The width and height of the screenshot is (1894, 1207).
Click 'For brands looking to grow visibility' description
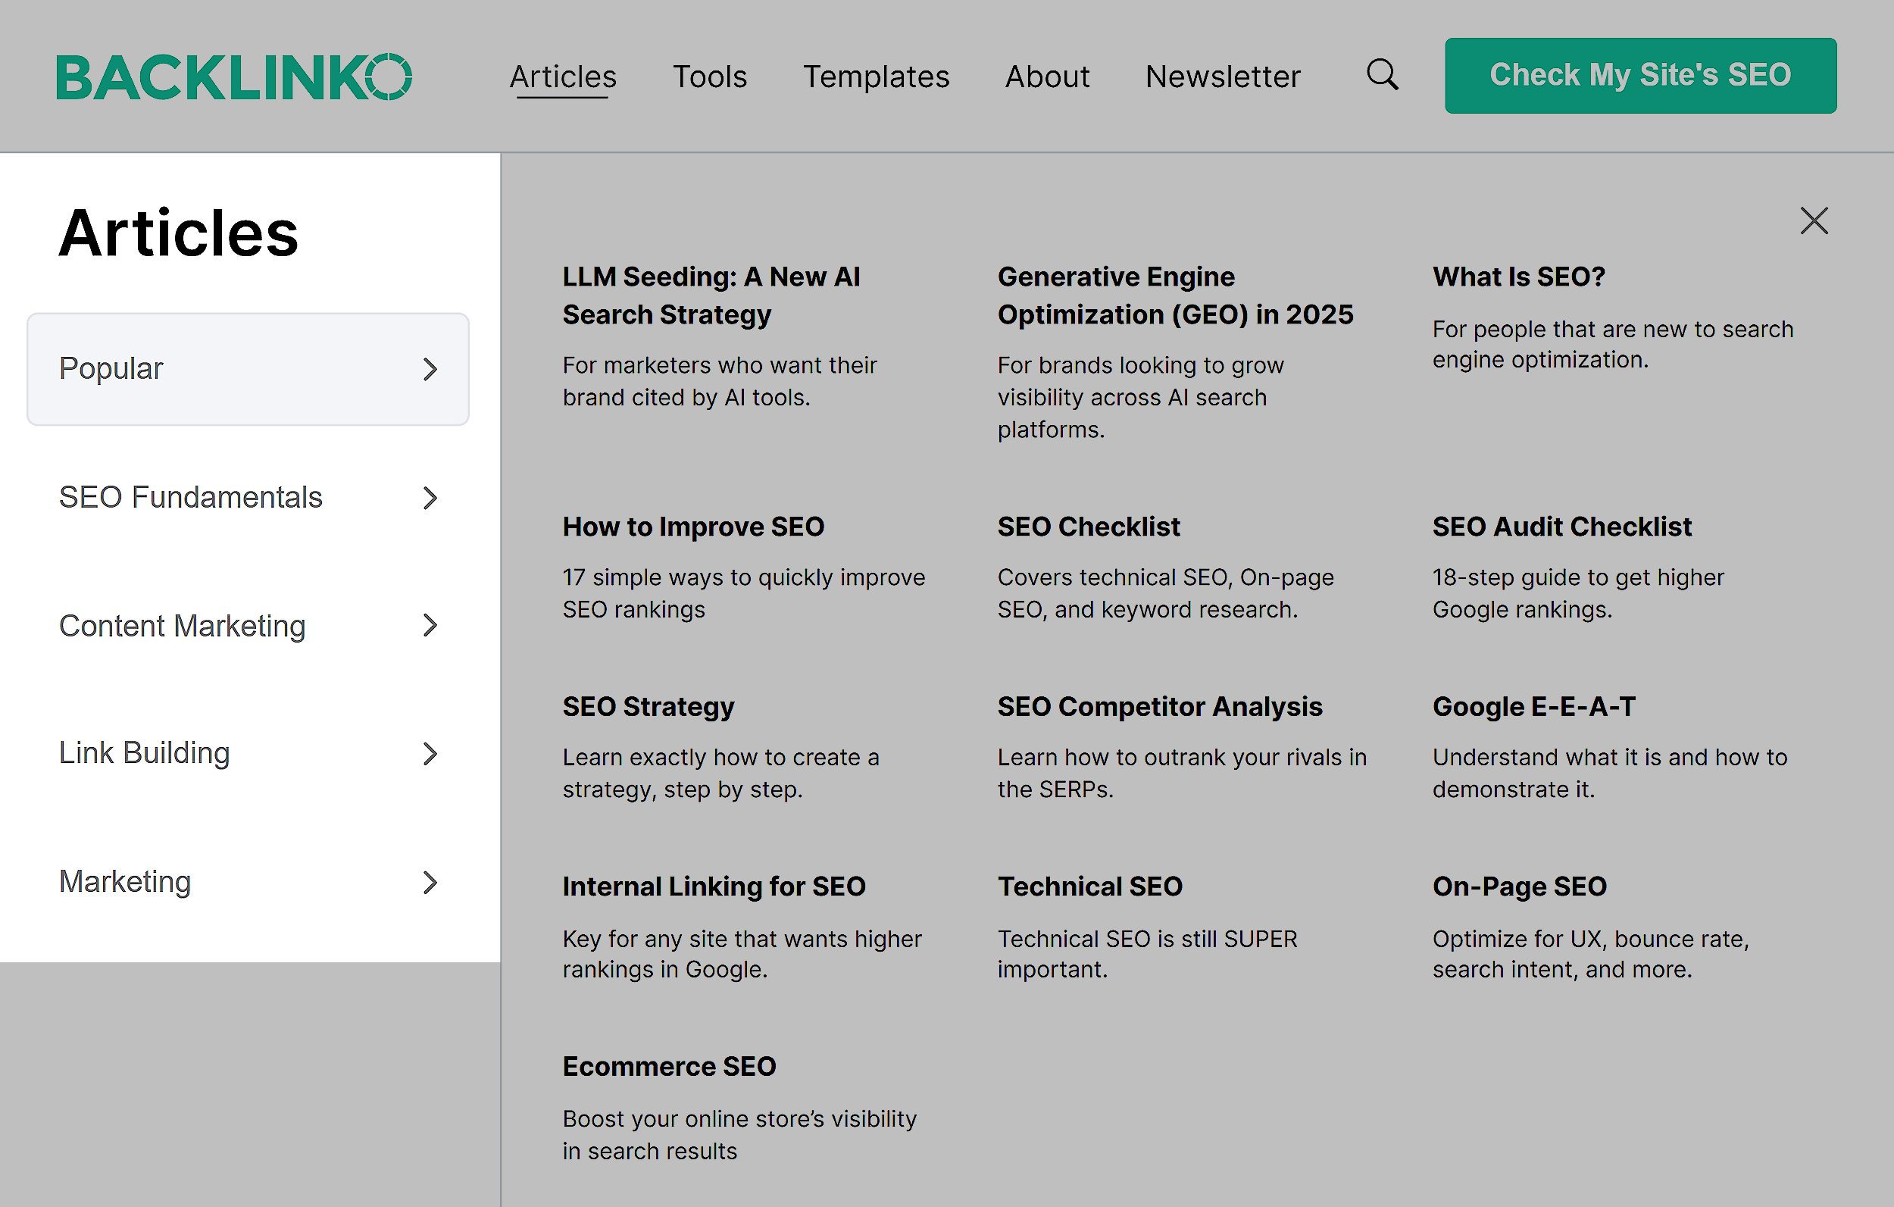pos(1140,396)
